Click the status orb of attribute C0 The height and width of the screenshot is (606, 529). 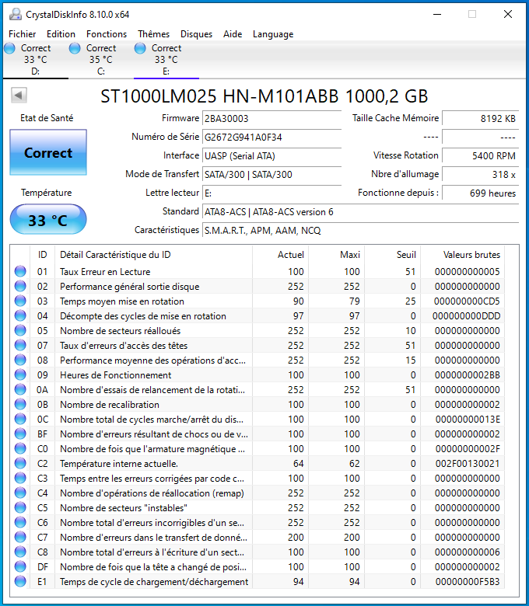(x=20, y=449)
